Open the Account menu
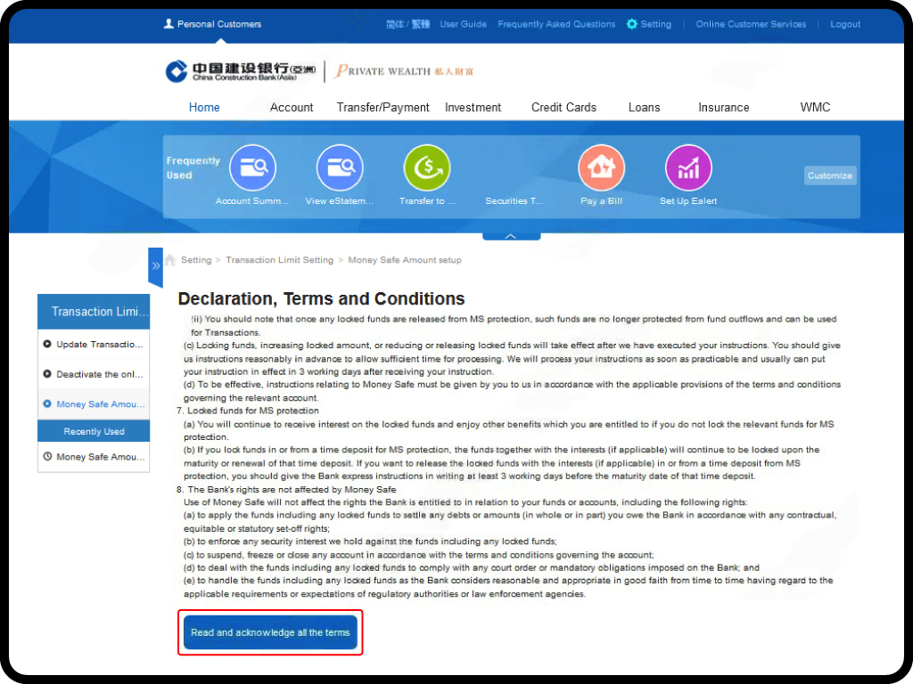The width and height of the screenshot is (913, 684). coord(292,108)
